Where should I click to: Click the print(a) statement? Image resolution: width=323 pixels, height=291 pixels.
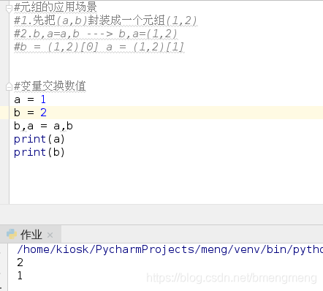[39, 139]
